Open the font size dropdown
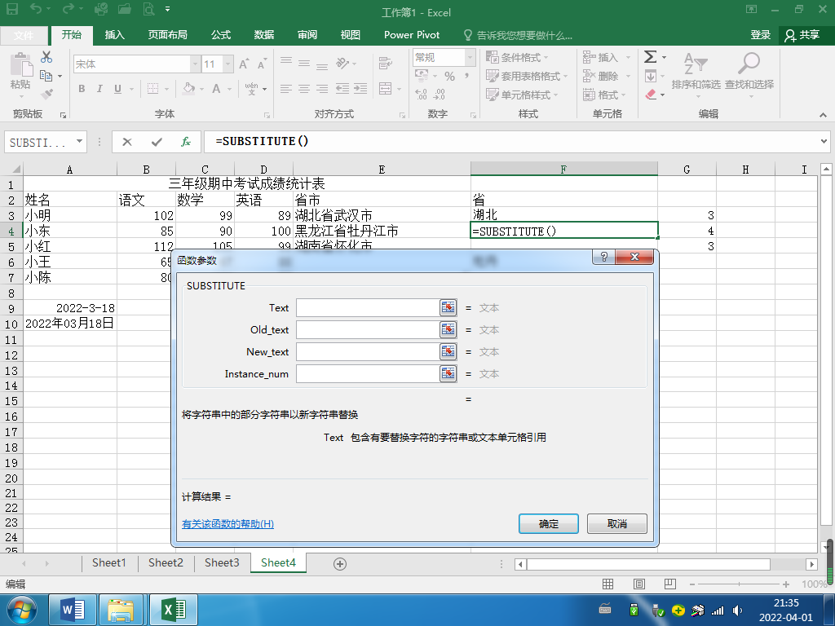This screenshot has width=835, height=626. (228, 64)
